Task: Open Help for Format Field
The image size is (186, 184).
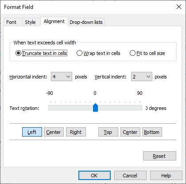Action: pos(166,176)
